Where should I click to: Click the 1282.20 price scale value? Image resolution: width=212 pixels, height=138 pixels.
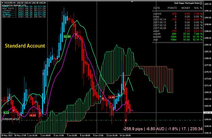click(208, 51)
